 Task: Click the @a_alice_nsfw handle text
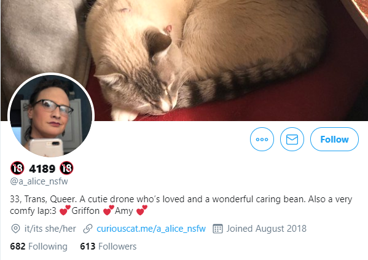tap(39, 181)
